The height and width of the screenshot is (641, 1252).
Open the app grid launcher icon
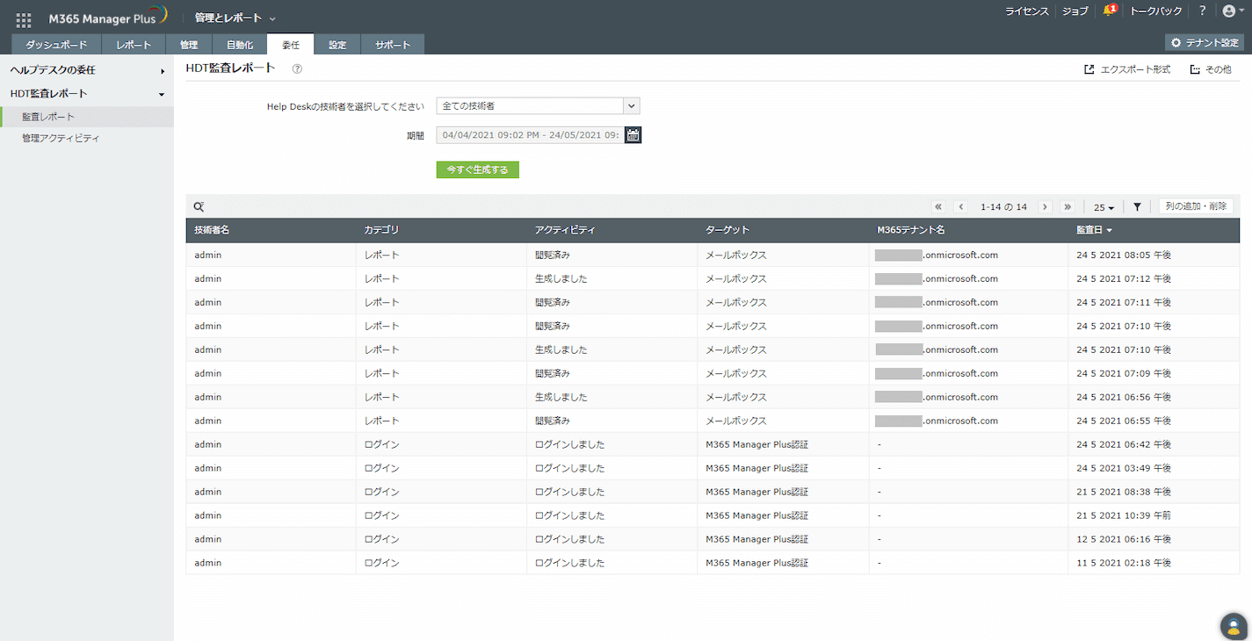[24, 19]
